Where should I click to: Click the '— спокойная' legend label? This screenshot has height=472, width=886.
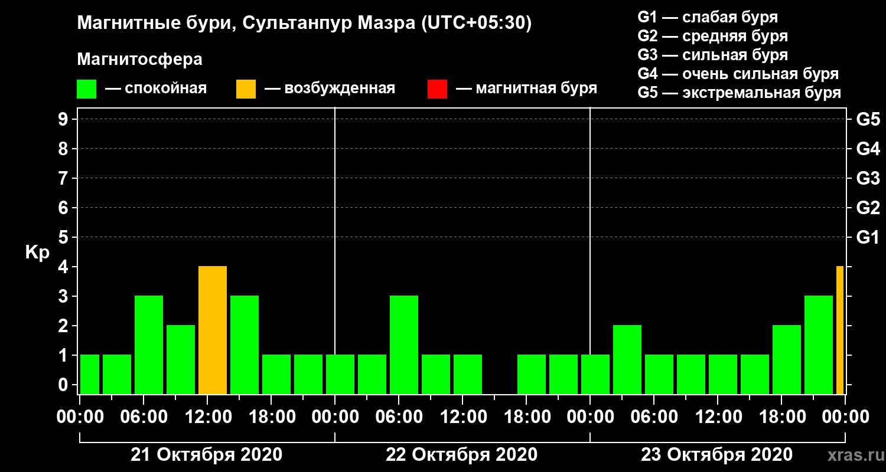156,88
